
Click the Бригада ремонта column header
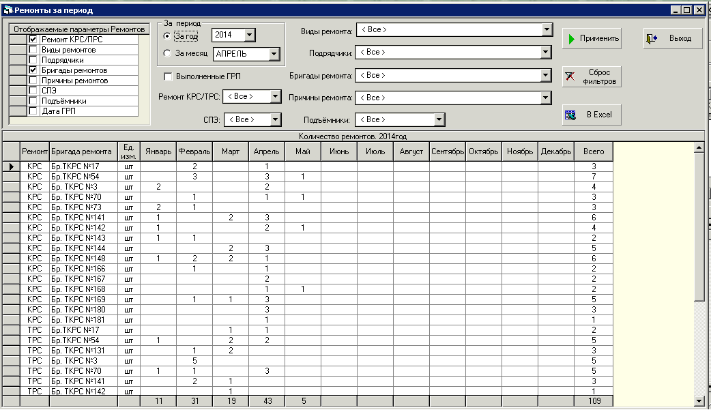point(83,151)
